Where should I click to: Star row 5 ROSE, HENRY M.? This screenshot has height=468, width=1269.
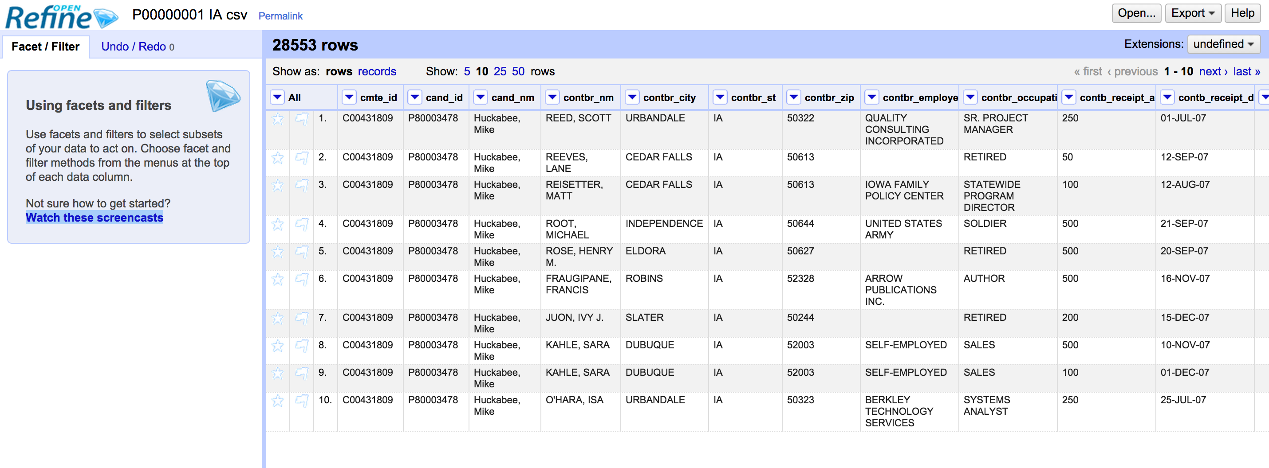(x=278, y=251)
